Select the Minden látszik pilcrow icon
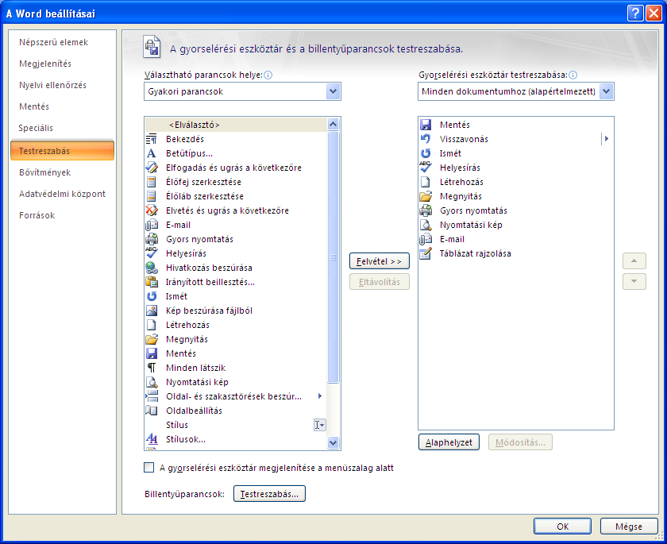This screenshot has height=544, width=667. click(x=152, y=368)
